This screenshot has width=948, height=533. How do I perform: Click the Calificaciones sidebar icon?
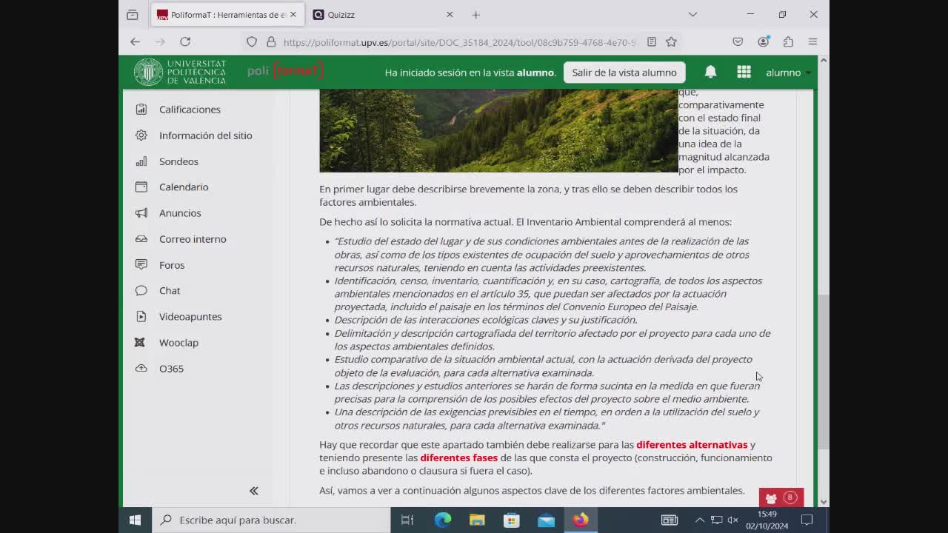(x=141, y=110)
